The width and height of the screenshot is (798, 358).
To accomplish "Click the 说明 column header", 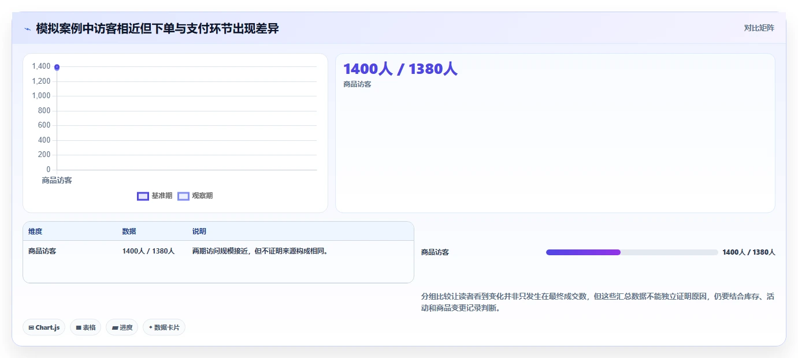I will [199, 232].
